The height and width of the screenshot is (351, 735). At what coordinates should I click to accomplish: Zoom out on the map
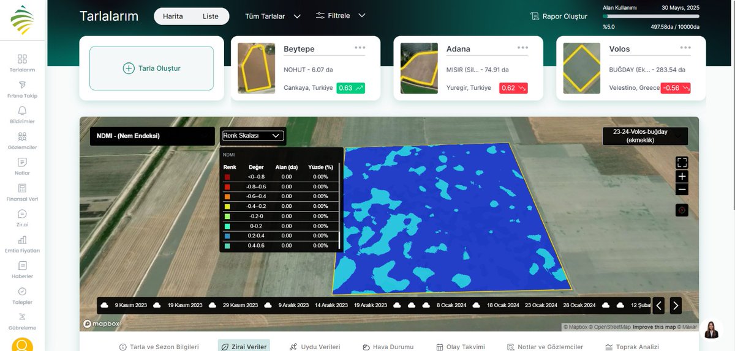(682, 190)
